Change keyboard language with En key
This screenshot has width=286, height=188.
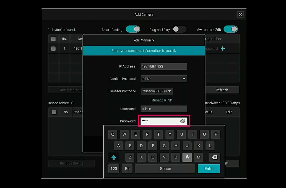point(127,168)
